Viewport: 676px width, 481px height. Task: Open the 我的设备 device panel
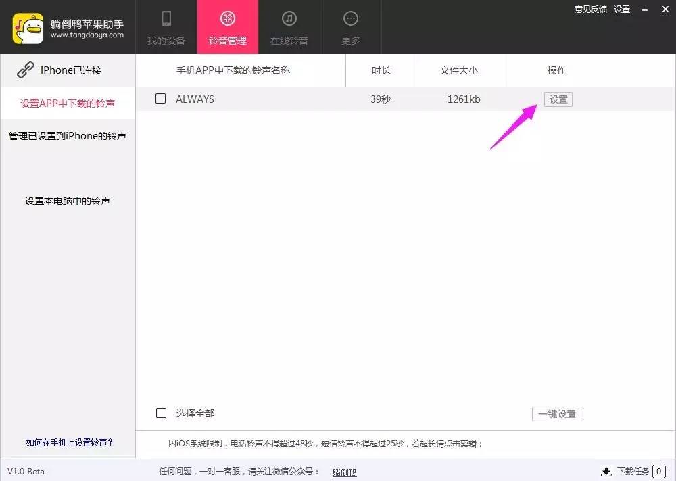(166, 27)
